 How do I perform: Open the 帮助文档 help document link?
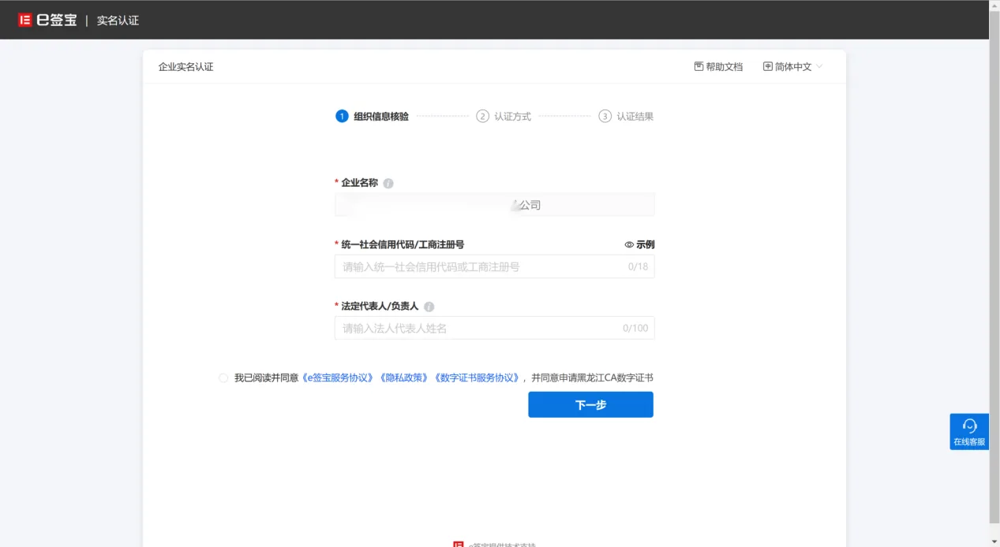point(718,67)
